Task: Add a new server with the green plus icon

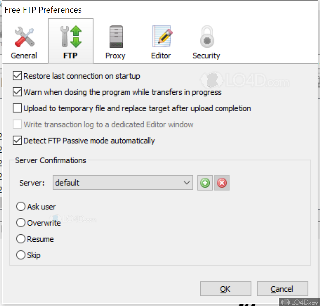Action: point(205,183)
